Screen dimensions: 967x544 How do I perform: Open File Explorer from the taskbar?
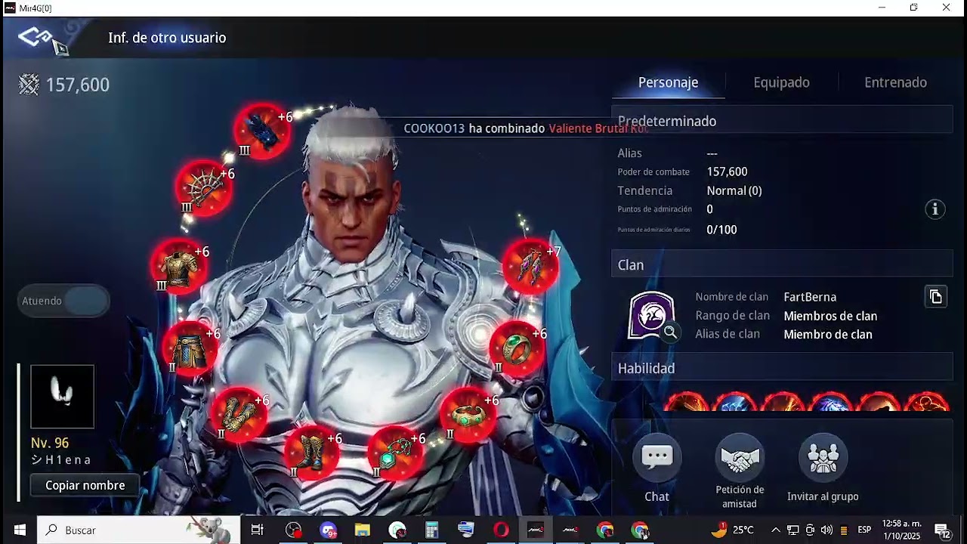(363, 530)
